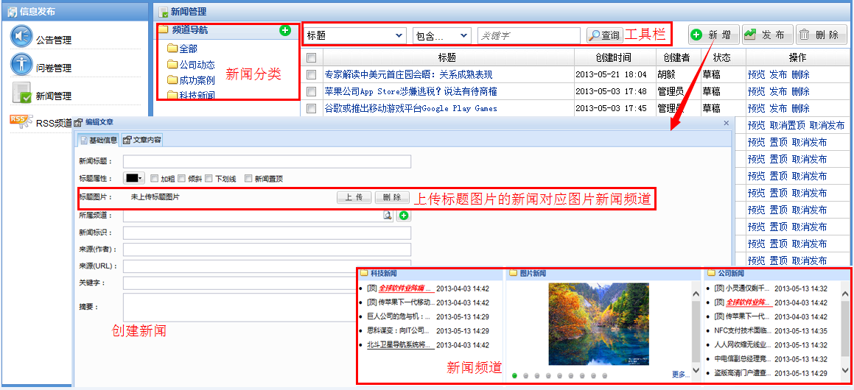The width and height of the screenshot is (854, 390).
Task: Check the row 专家解读中美元首庄园会晤
Action: click(312, 74)
